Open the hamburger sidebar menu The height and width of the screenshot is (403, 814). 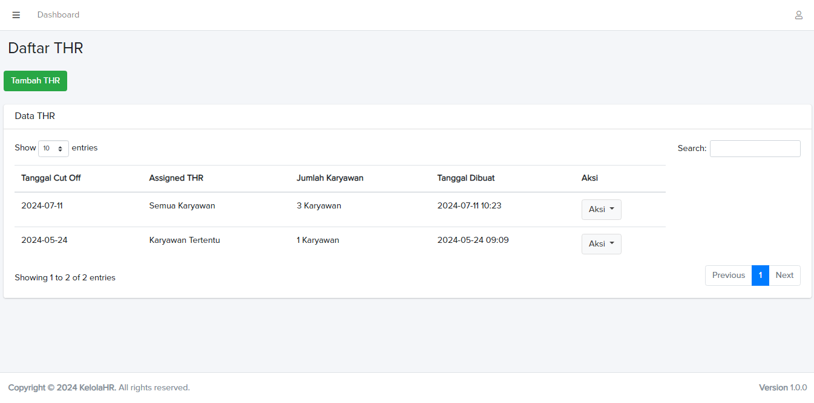click(x=16, y=15)
